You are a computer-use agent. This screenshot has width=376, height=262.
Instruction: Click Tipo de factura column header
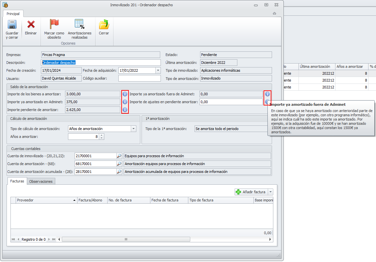click(221, 200)
